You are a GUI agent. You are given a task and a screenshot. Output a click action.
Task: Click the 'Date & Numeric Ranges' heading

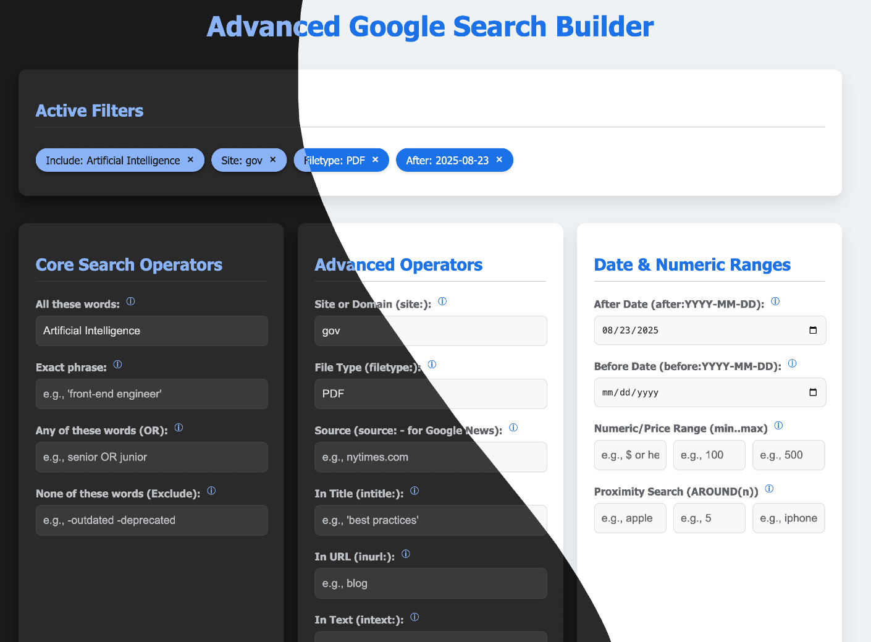click(x=692, y=264)
